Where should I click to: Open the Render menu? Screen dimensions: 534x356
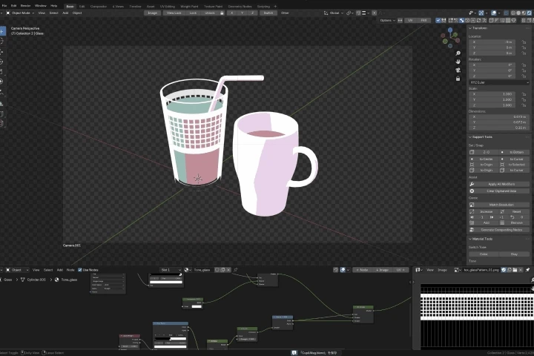[25, 6]
